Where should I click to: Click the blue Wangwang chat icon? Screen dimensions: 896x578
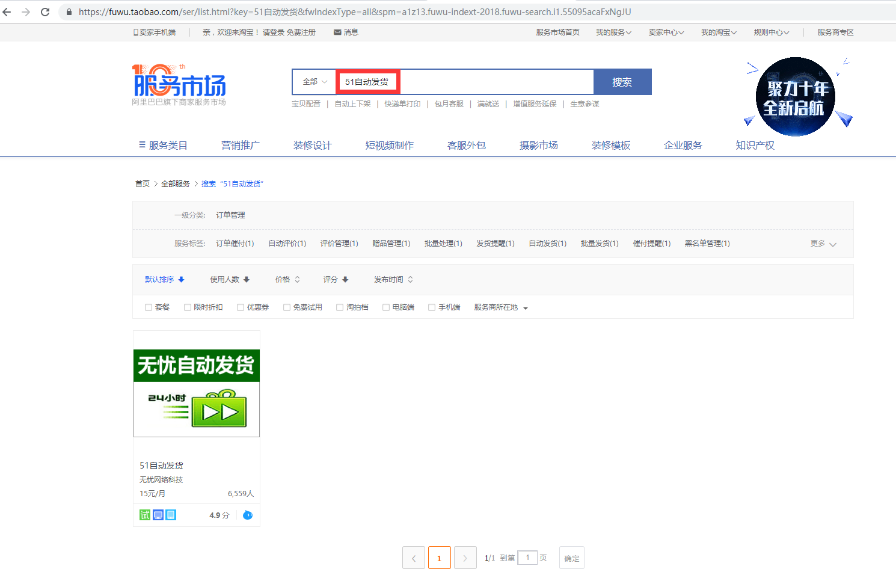click(248, 515)
